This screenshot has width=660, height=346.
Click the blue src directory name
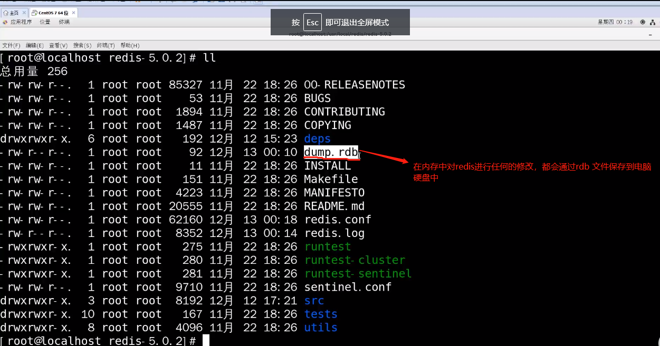314,301
